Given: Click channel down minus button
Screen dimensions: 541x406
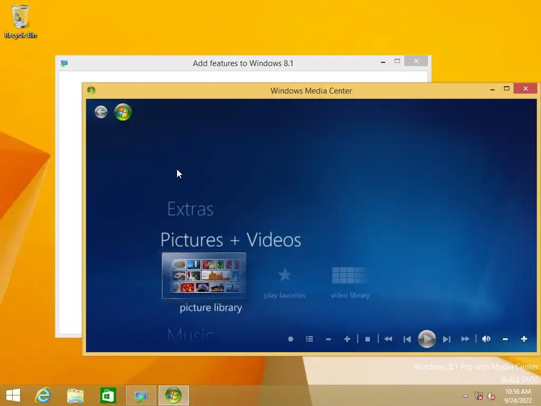Looking at the screenshot, I should 328,339.
